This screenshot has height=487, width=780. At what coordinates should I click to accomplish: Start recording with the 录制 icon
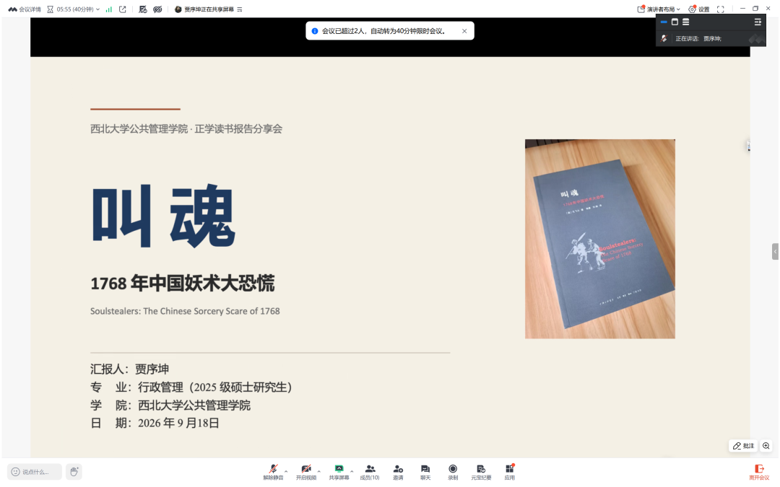tap(453, 472)
